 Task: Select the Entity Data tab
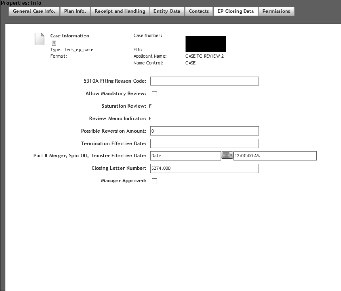[x=167, y=11]
